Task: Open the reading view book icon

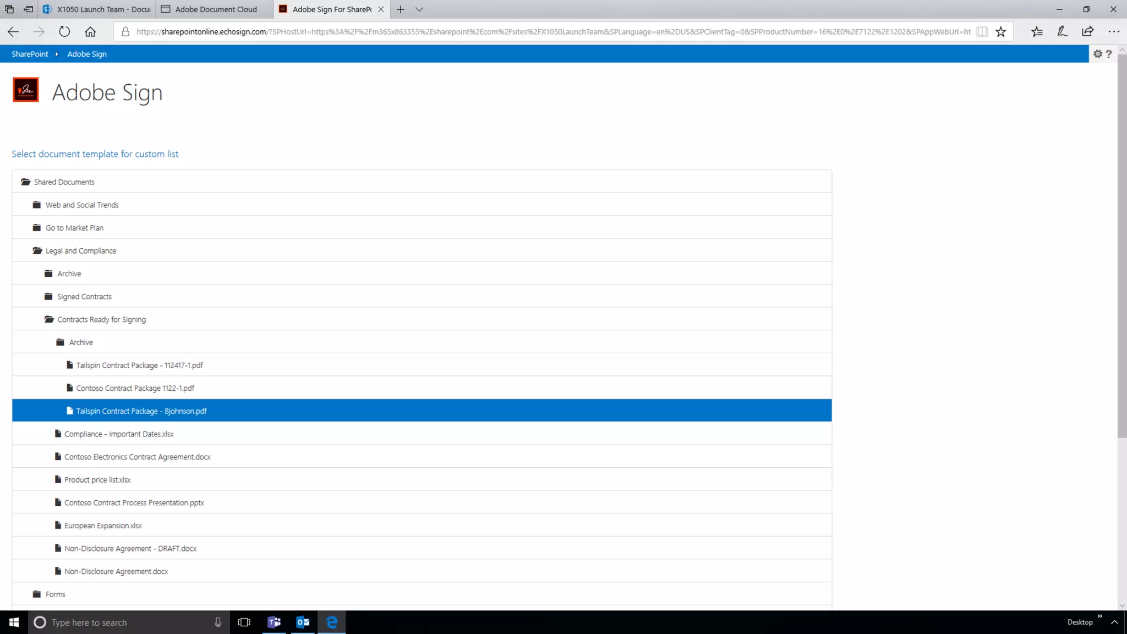Action: pos(982,31)
